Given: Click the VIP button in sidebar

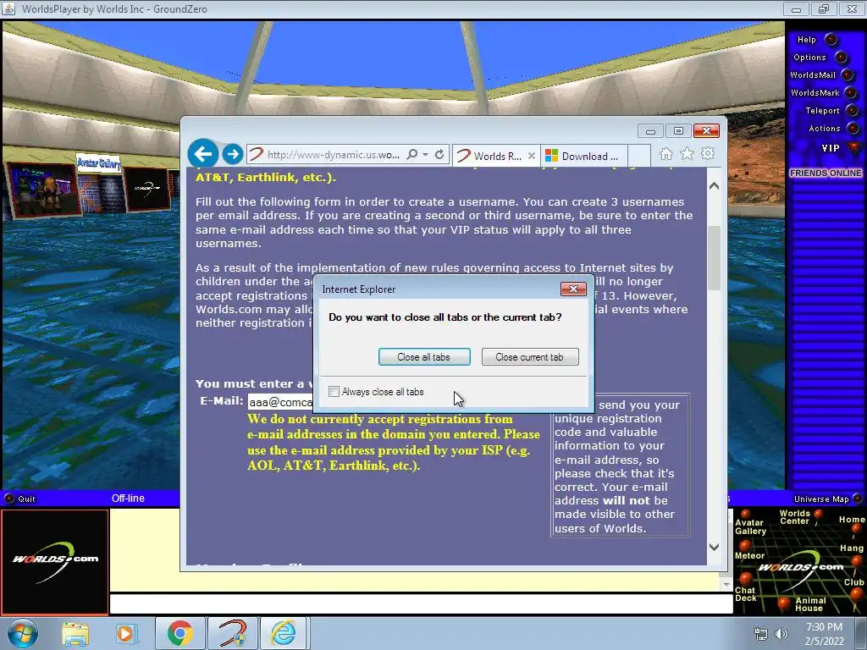Looking at the screenshot, I should coord(841,148).
